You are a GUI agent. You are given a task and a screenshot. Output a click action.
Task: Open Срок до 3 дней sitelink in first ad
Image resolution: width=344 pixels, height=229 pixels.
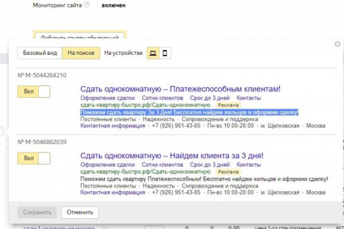(x=210, y=98)
